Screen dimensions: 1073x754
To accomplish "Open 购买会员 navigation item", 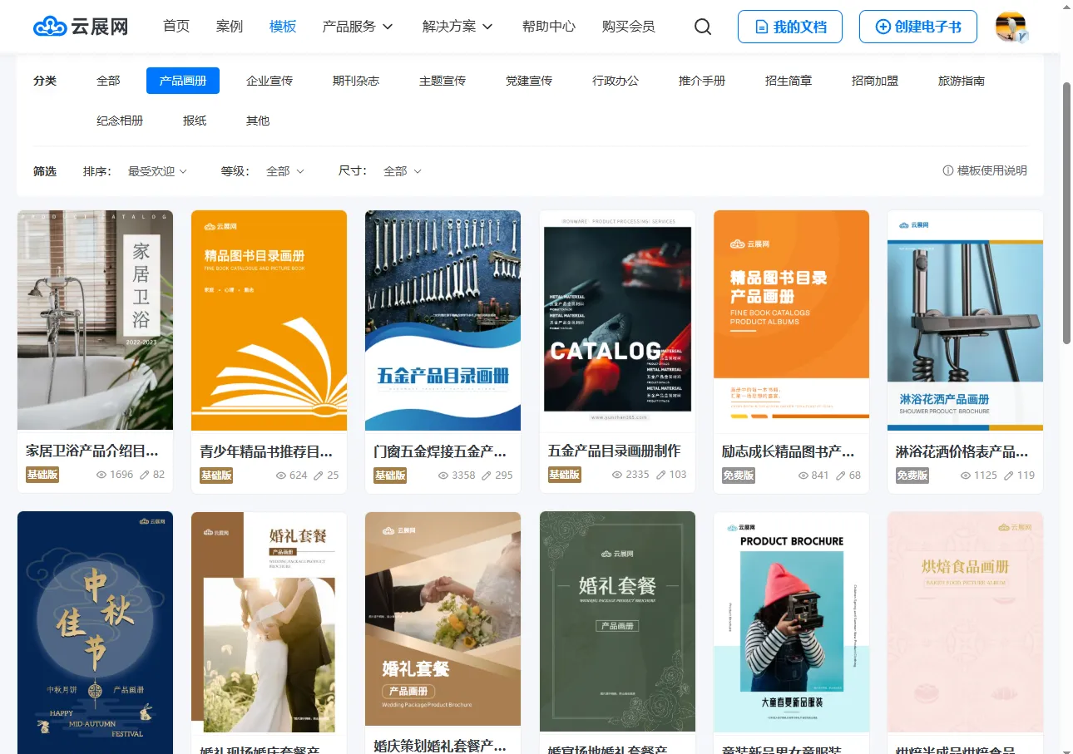I will click(x=629, y=27).
